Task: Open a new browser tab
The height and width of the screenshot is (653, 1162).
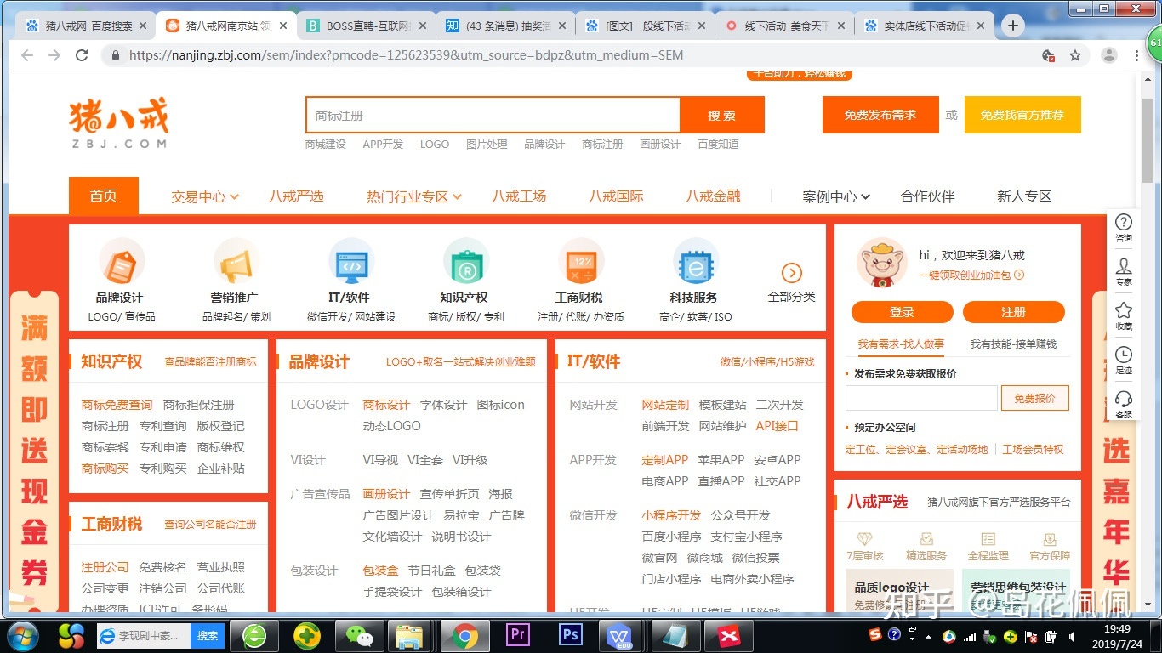Action: coord(1012,26)
